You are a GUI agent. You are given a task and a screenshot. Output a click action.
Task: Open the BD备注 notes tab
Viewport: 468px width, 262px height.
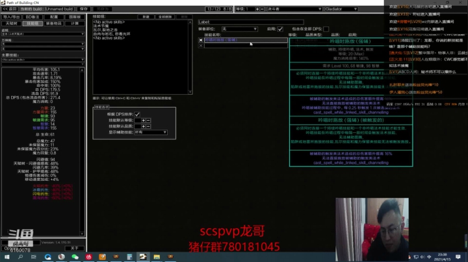coord(32,17)
